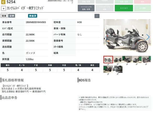The image size is (153, 115).
Task: Click the BDS報告 heading
Action: pyautogui.click(x=85, y=80)
